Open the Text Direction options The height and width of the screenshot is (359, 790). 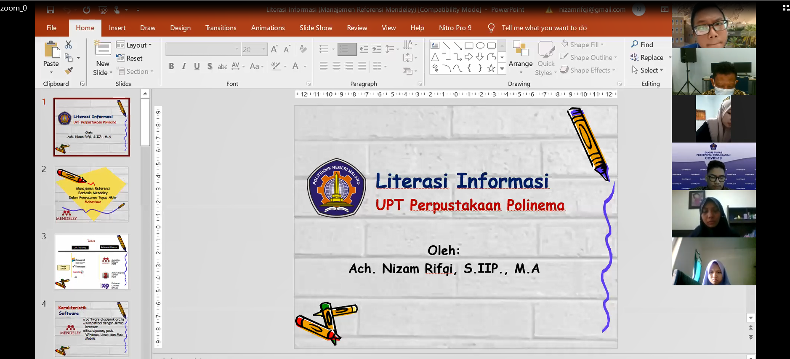pyautogui.click(x=410, y=45)
